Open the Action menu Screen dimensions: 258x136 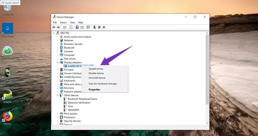63,22
